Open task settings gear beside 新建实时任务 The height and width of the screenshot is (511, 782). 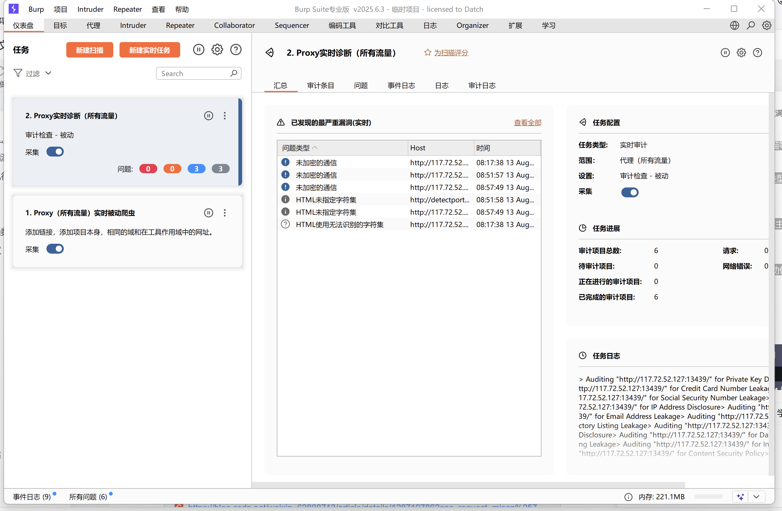pyautogui.click(x=217, y=50)
